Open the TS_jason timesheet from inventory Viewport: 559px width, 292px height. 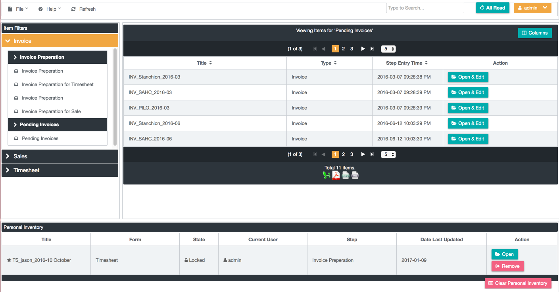[505, 254]
